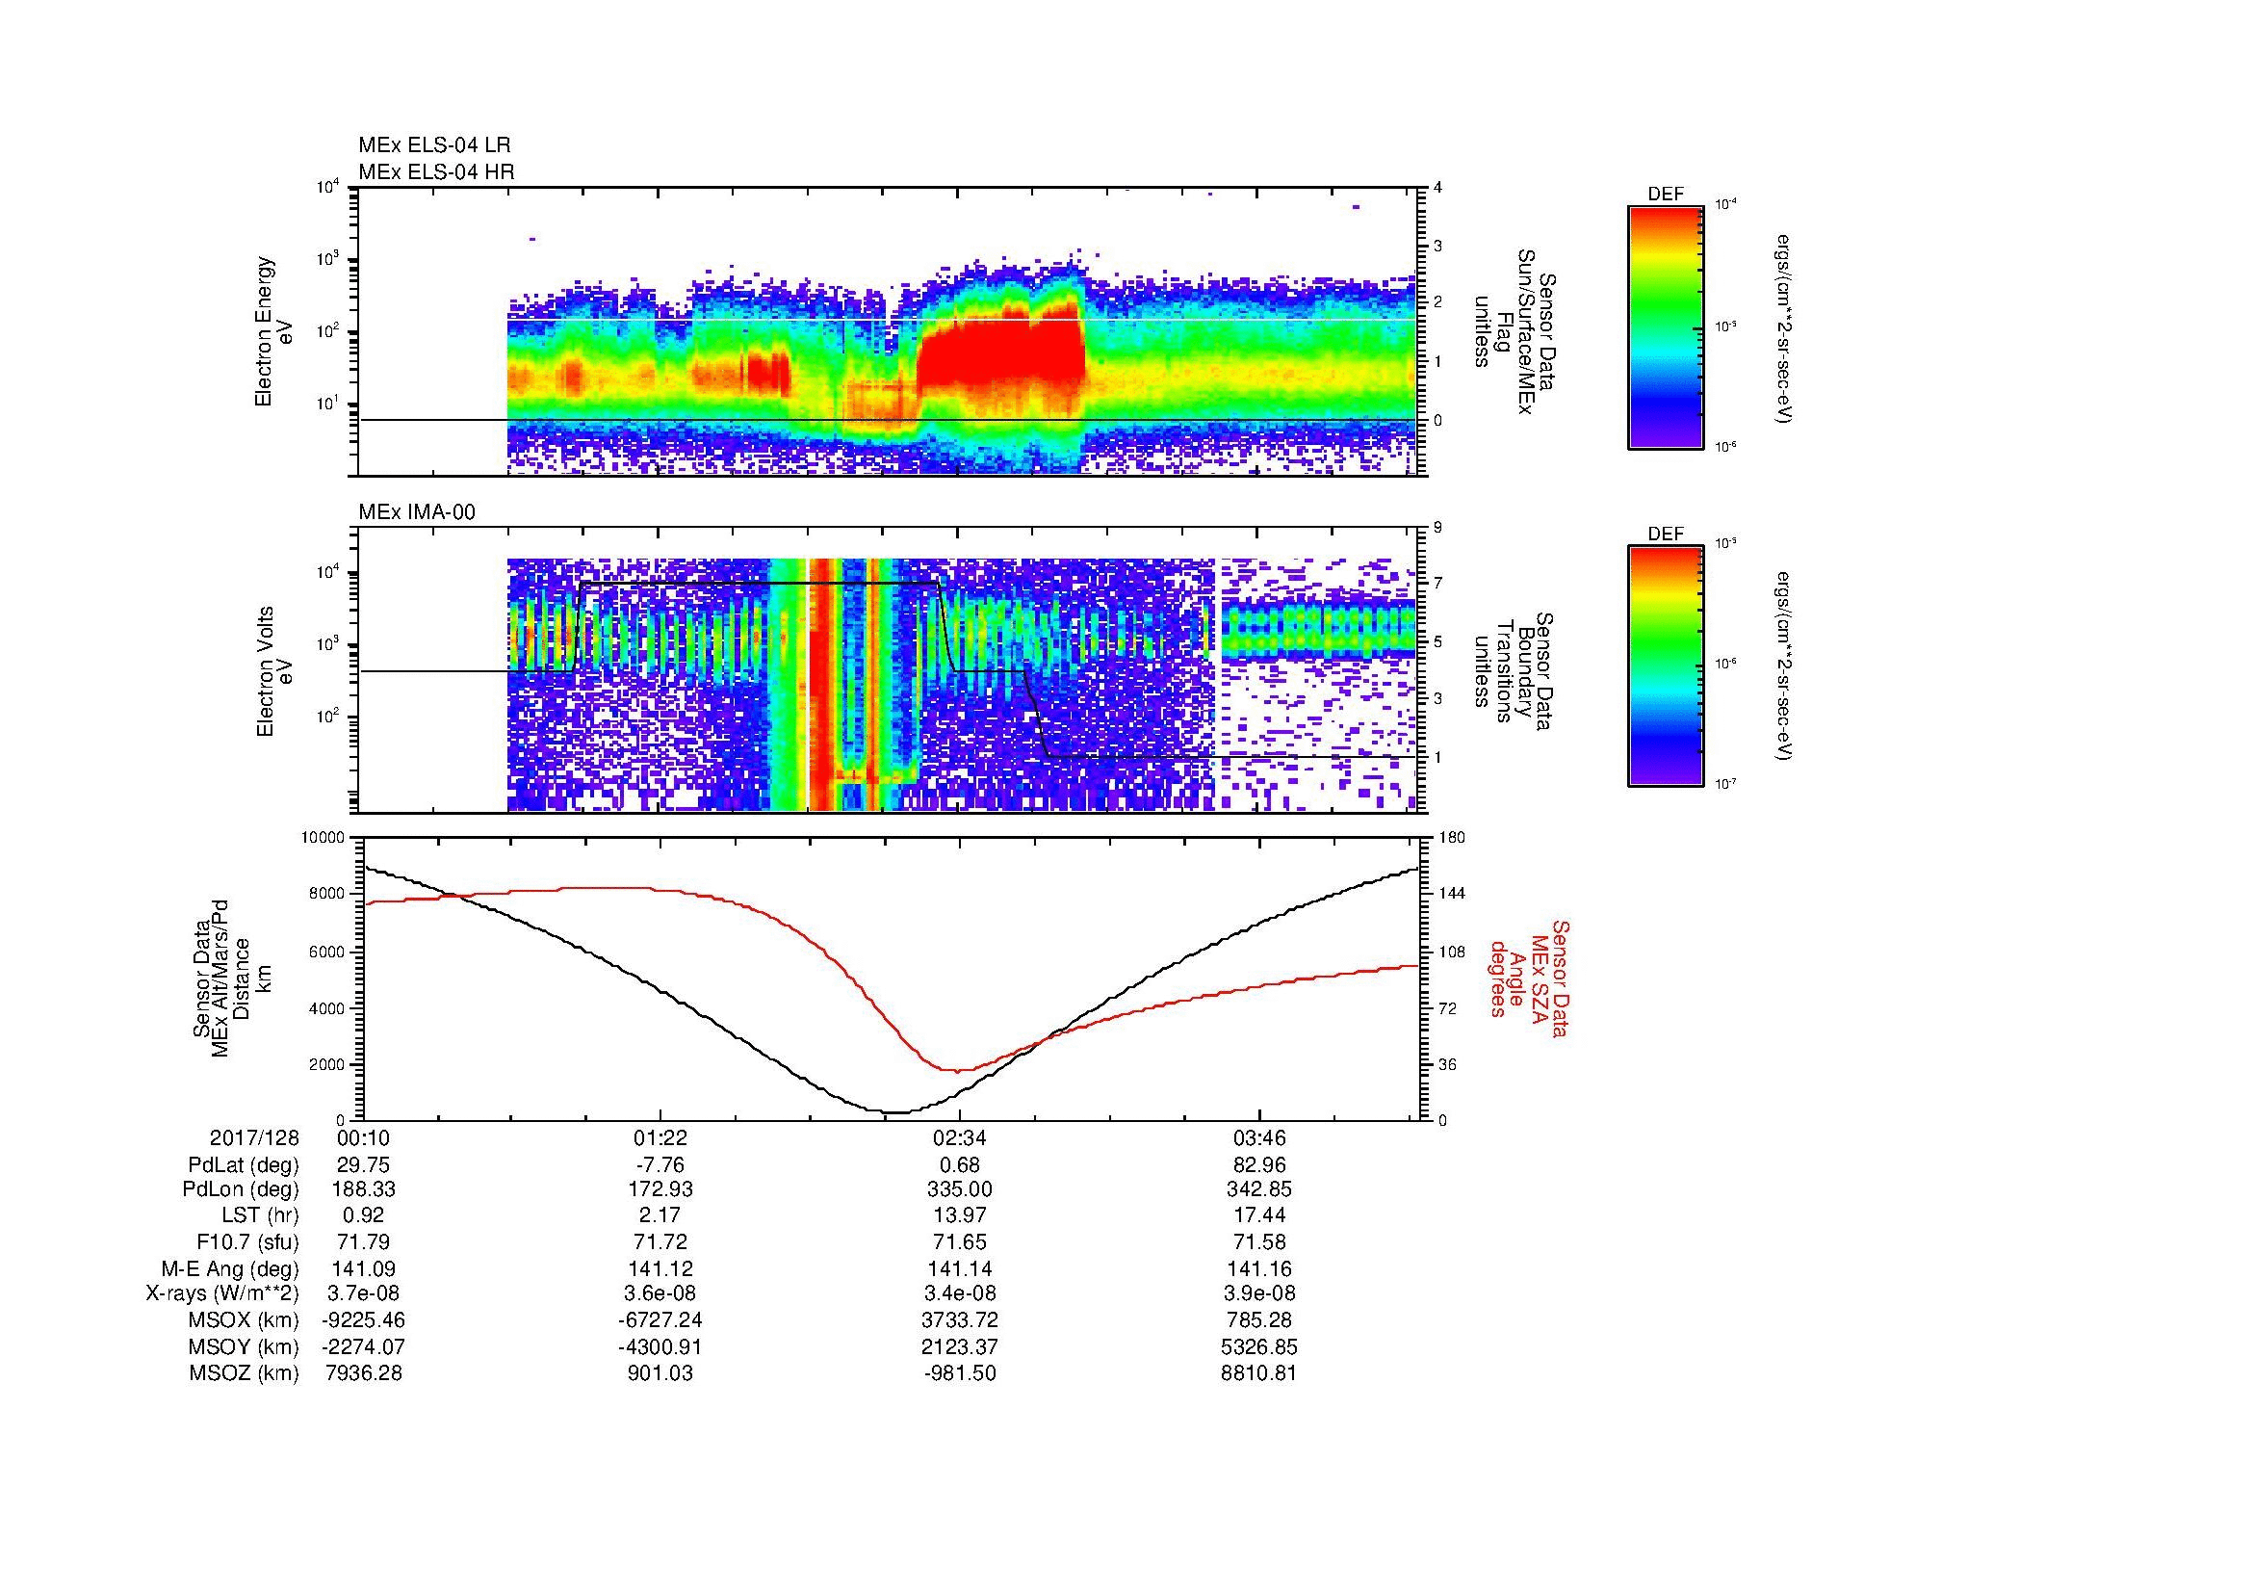Click the PdLon value '188.33'
Screen dimensions: 2252x1592
coord(364,1189)
